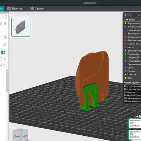Toggle the Нависающие blue line type
The height and width of the screenshot is (141, 141).
click(133, 30)
